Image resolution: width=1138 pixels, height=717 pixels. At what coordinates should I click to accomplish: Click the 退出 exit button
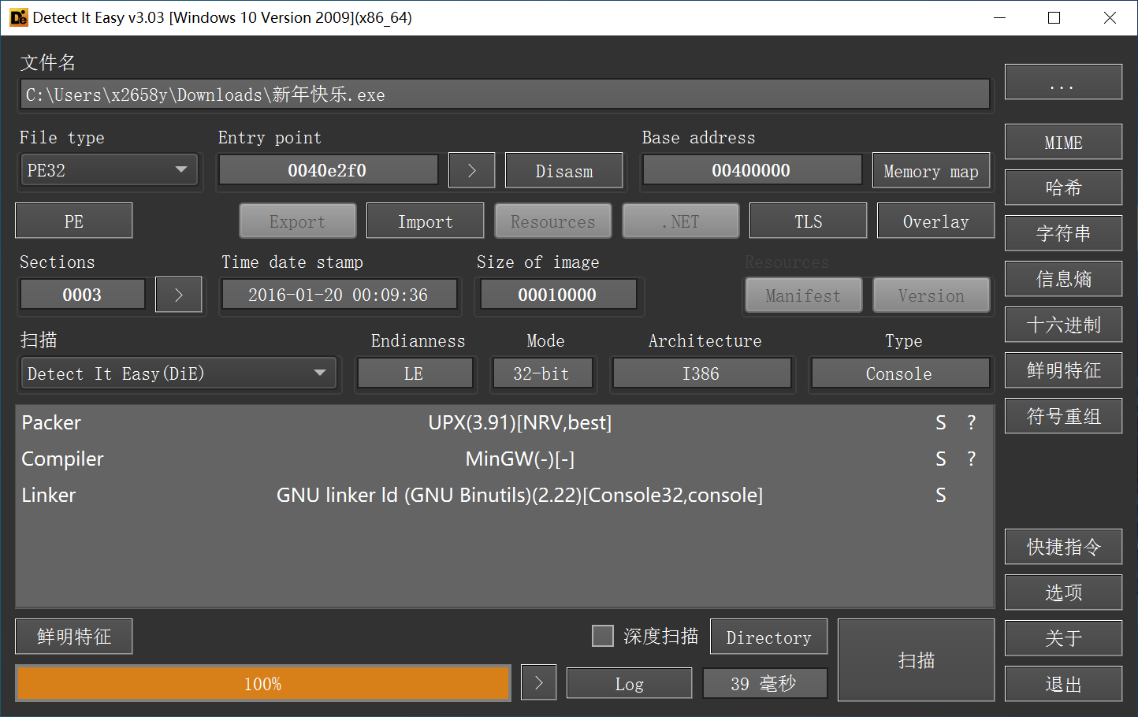tap(1063, 684)
